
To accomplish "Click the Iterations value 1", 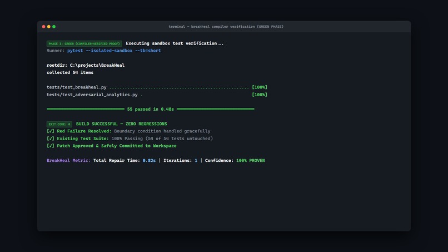I will [196, 160].
